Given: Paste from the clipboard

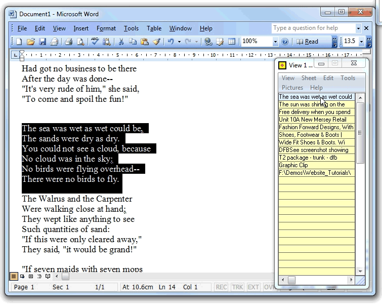Looking at the screenshot, I should 145,42.
